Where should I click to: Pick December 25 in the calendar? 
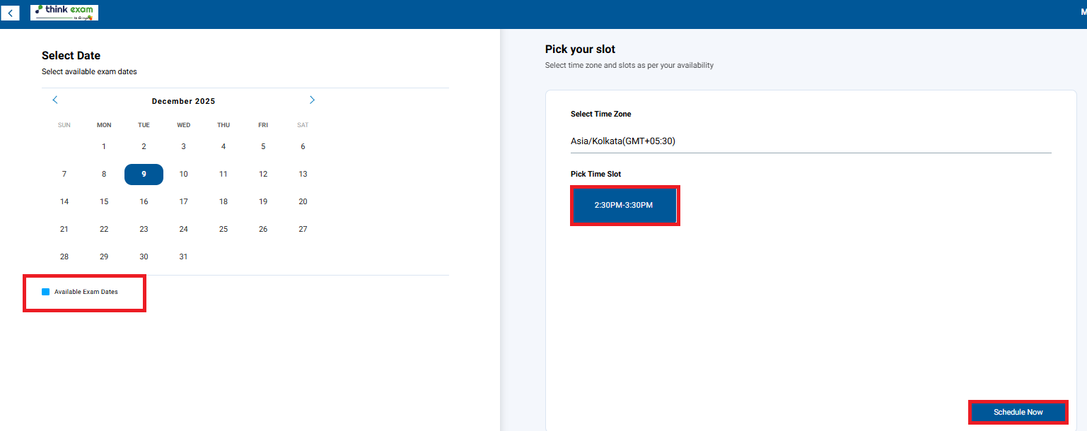coord(223,230)
